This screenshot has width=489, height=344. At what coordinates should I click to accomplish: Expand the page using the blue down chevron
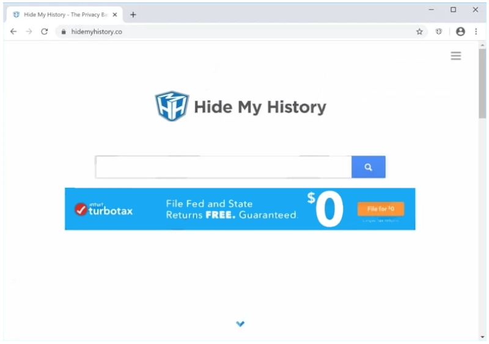tap(240, 324)
